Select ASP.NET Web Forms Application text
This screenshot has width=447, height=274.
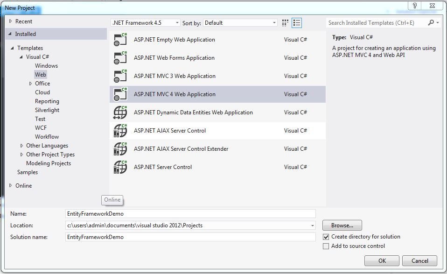(174, 58)
